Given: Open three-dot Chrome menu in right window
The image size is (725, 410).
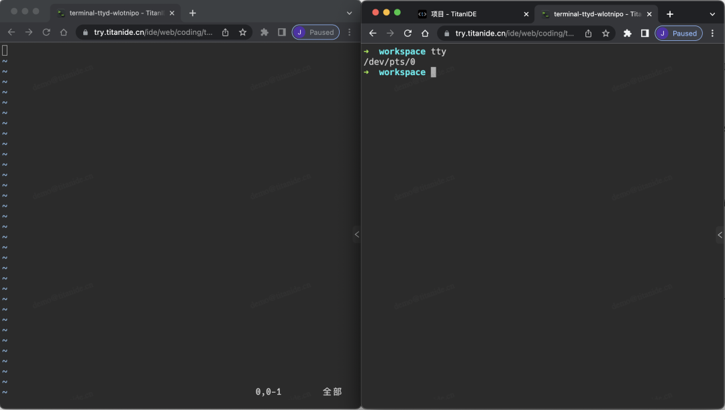Looking at the screenshot, I should point(712,34).
